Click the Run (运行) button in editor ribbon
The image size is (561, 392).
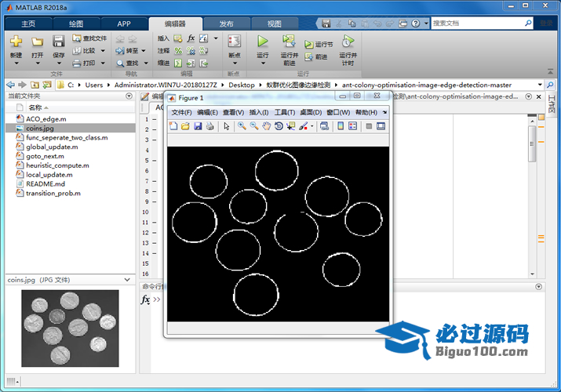pyautogui.click(x=263, y=42)
